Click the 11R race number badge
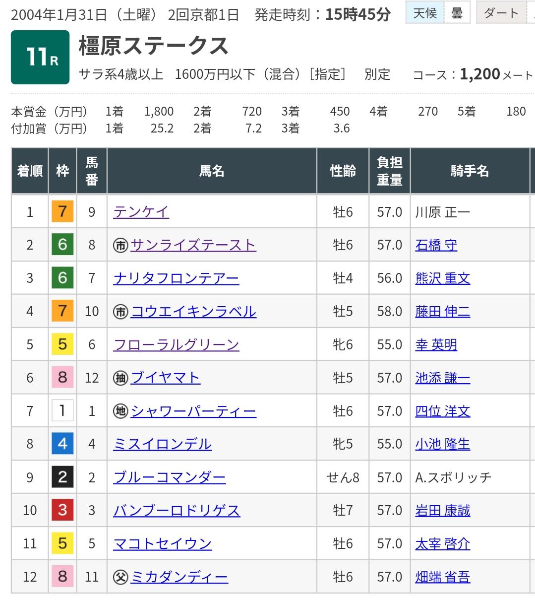 (x=40, y=57)
